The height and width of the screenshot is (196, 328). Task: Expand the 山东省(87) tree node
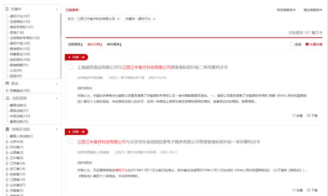click(x=7, y=185)
